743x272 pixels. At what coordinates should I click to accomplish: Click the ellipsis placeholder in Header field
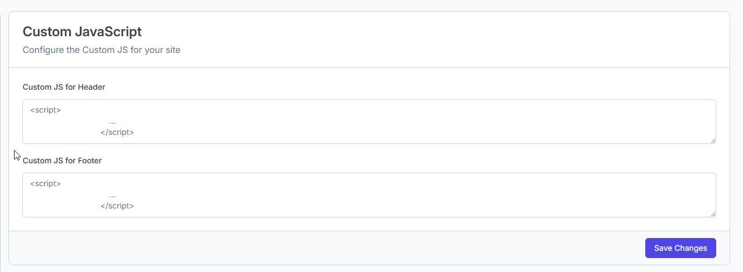pos(112,122)
